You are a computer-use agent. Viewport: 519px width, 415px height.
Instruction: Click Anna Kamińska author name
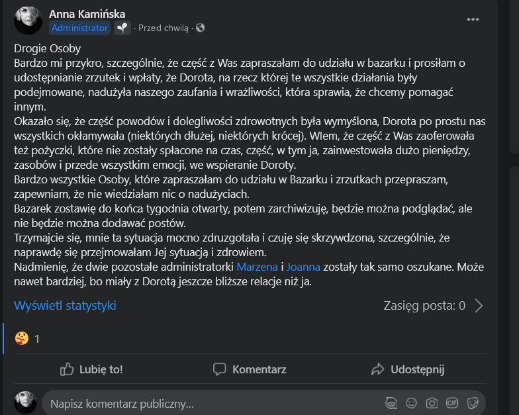(87, 14)
